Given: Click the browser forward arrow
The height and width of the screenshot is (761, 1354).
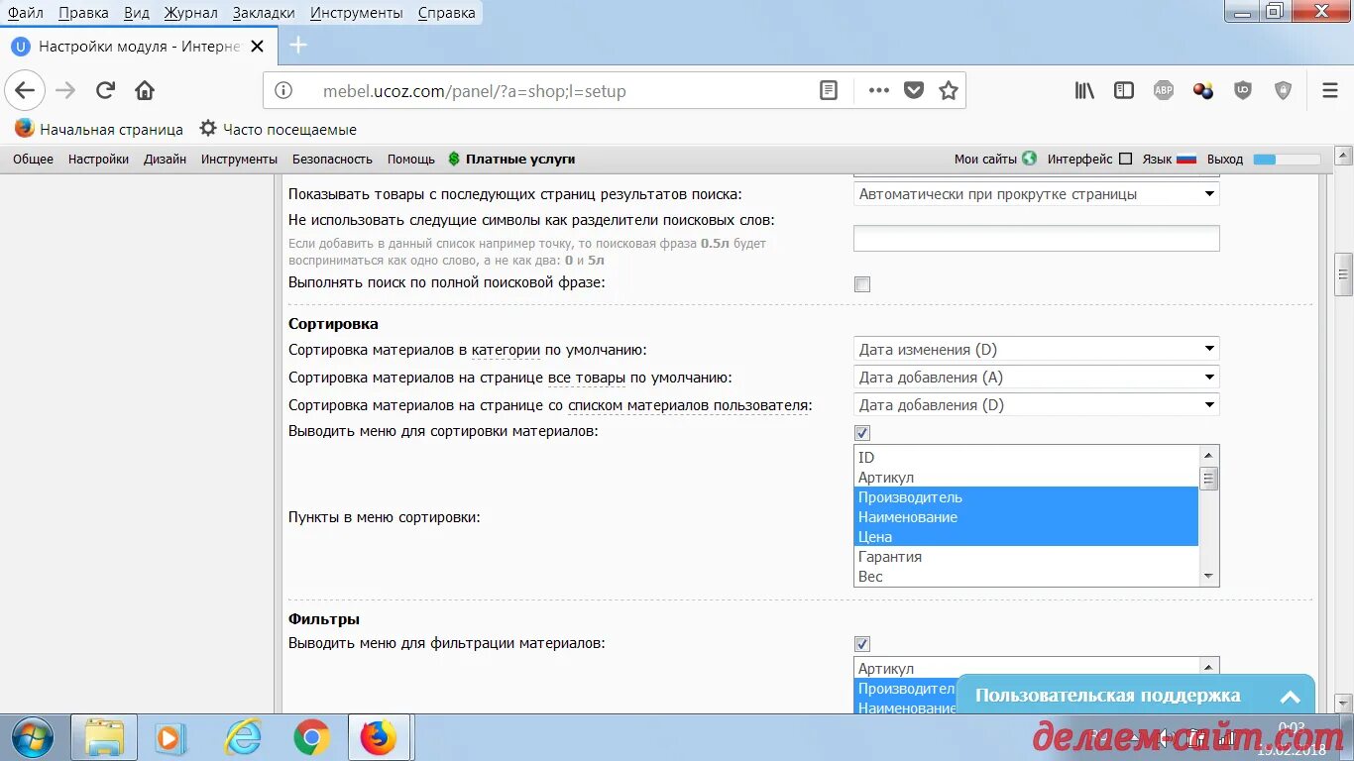Looking at the screenshot, I should [x=65, y=91].
